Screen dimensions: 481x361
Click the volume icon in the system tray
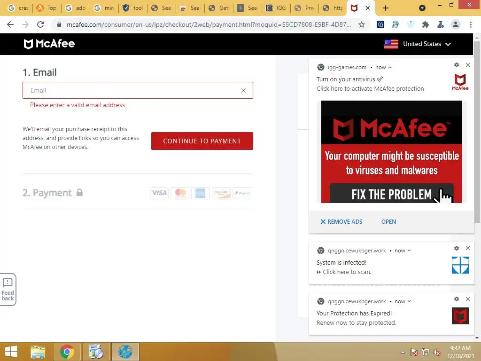(437, 352)
